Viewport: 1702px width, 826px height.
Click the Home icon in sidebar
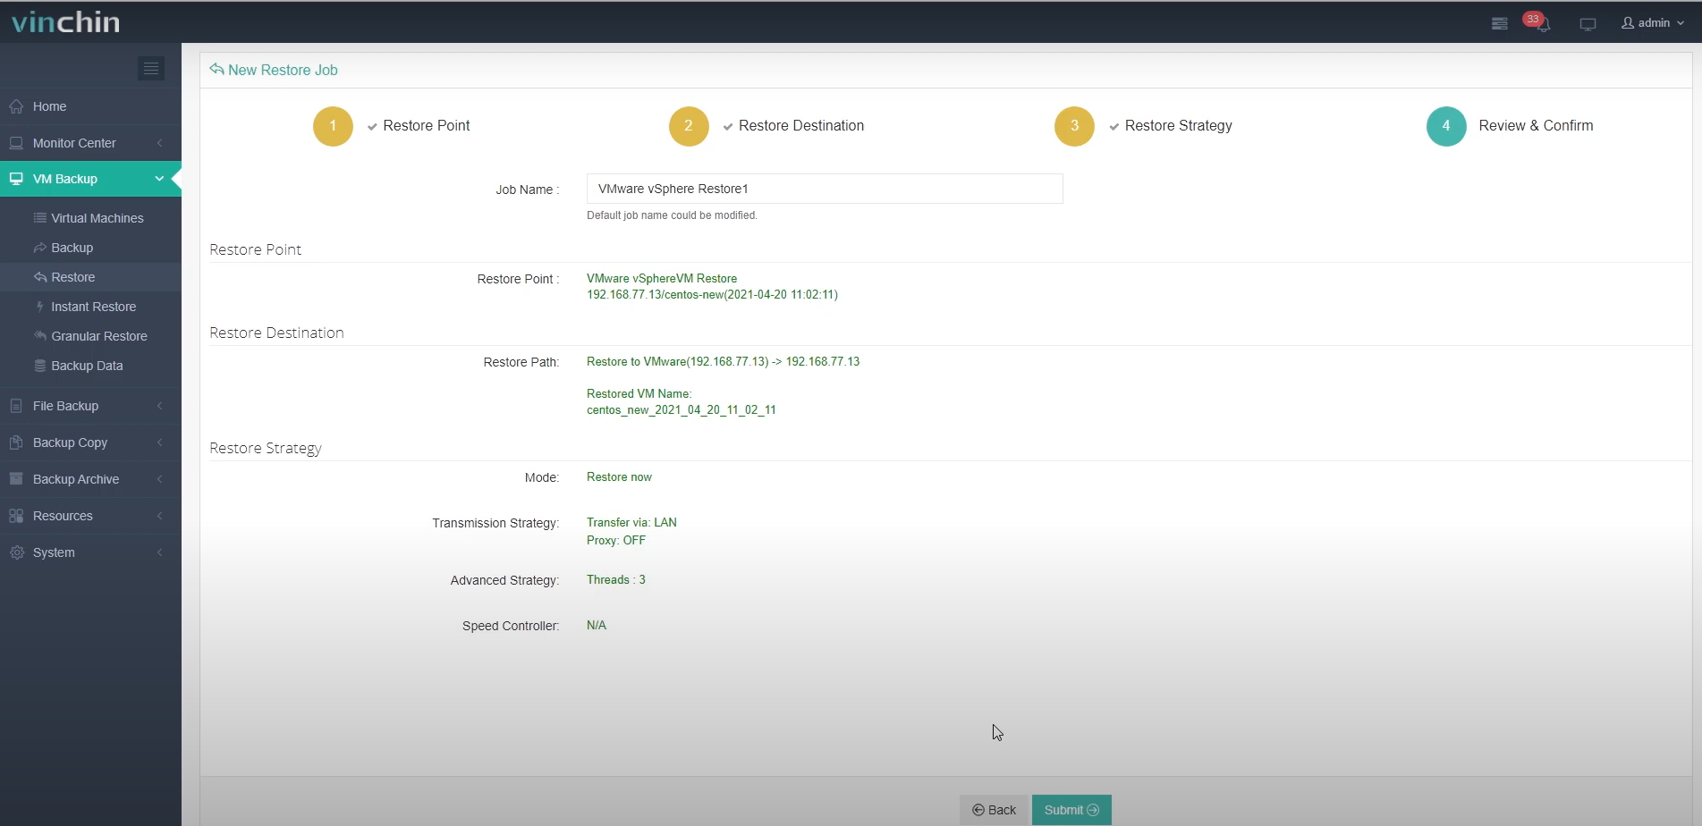pos(16,106)
